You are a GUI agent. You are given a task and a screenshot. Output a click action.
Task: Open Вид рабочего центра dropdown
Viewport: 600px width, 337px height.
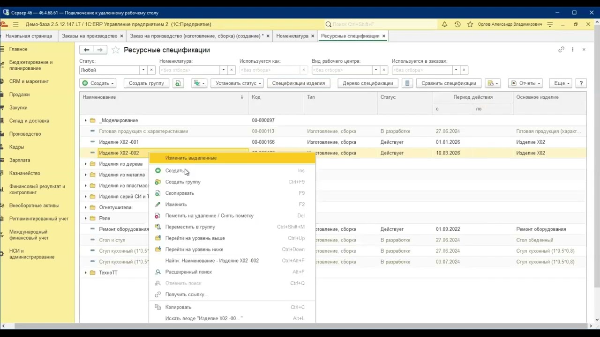(x=375, y=70)
